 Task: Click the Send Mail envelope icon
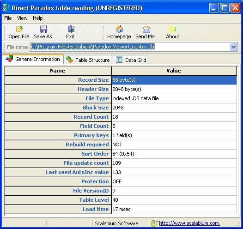tap(146, 29)
